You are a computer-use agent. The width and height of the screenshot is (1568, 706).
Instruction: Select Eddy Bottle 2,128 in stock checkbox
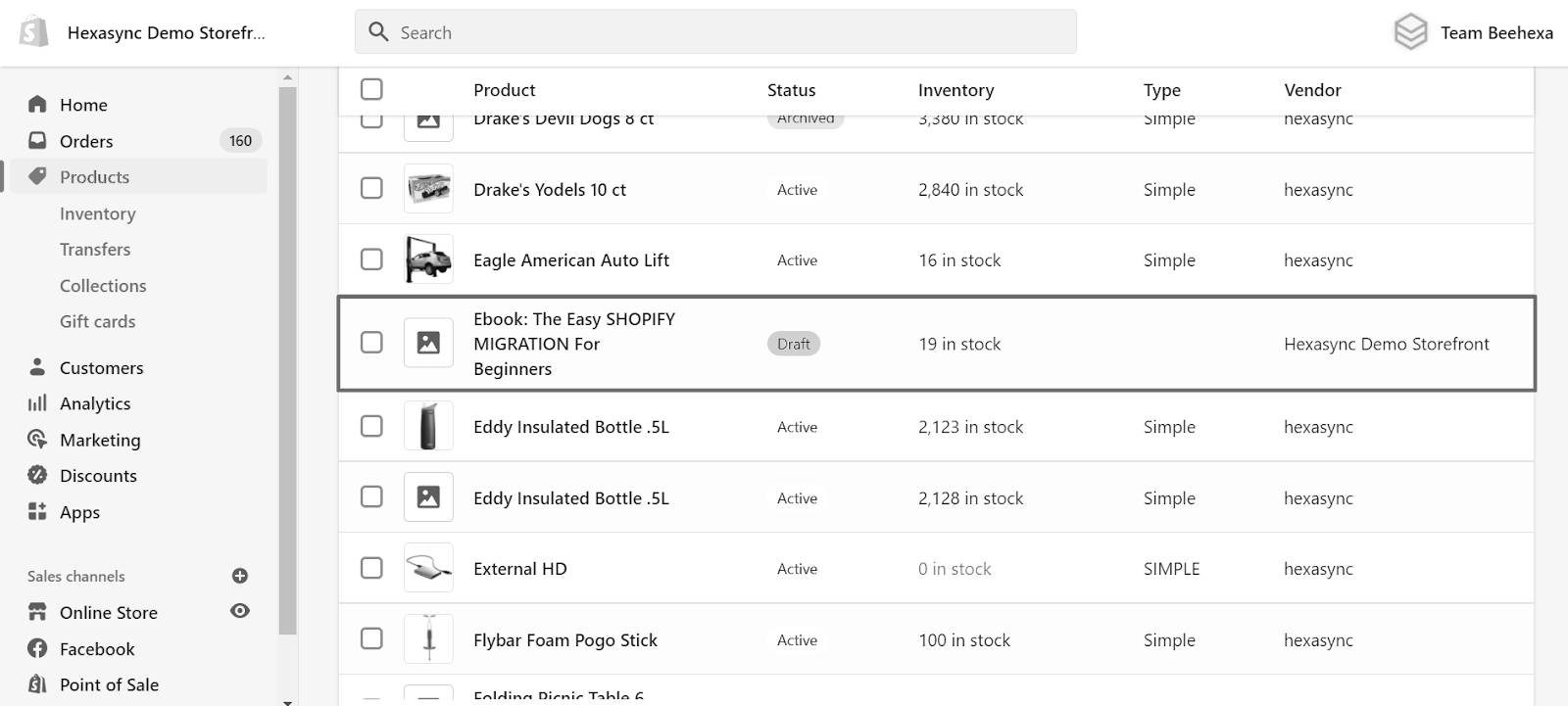click(x=371, y=496)
